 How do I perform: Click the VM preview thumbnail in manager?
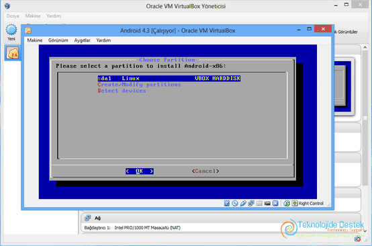344,87
